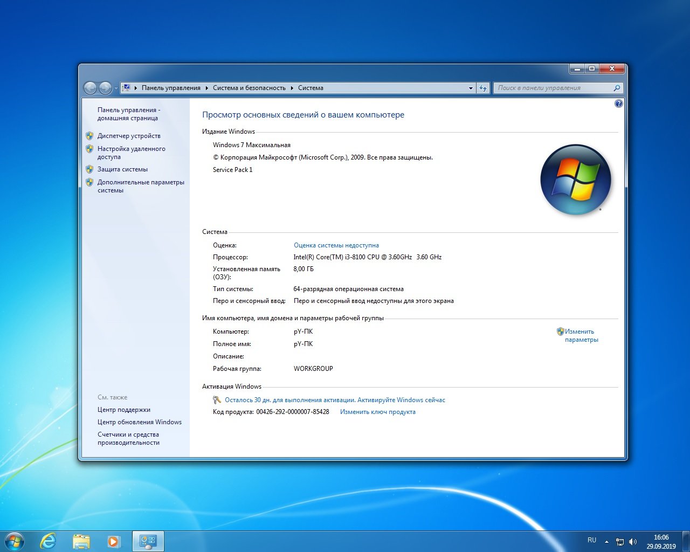Click the Intel Core i3-8100 processor text
The width and height of the screenshot is (690, 552).
tap(368, 257)
